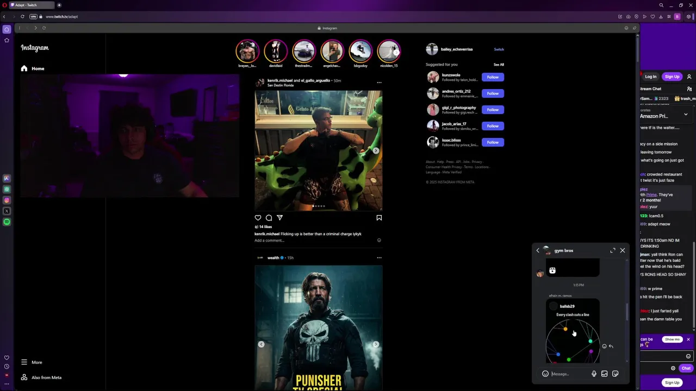React to ballsb29 shared reel with emoji

604,346
